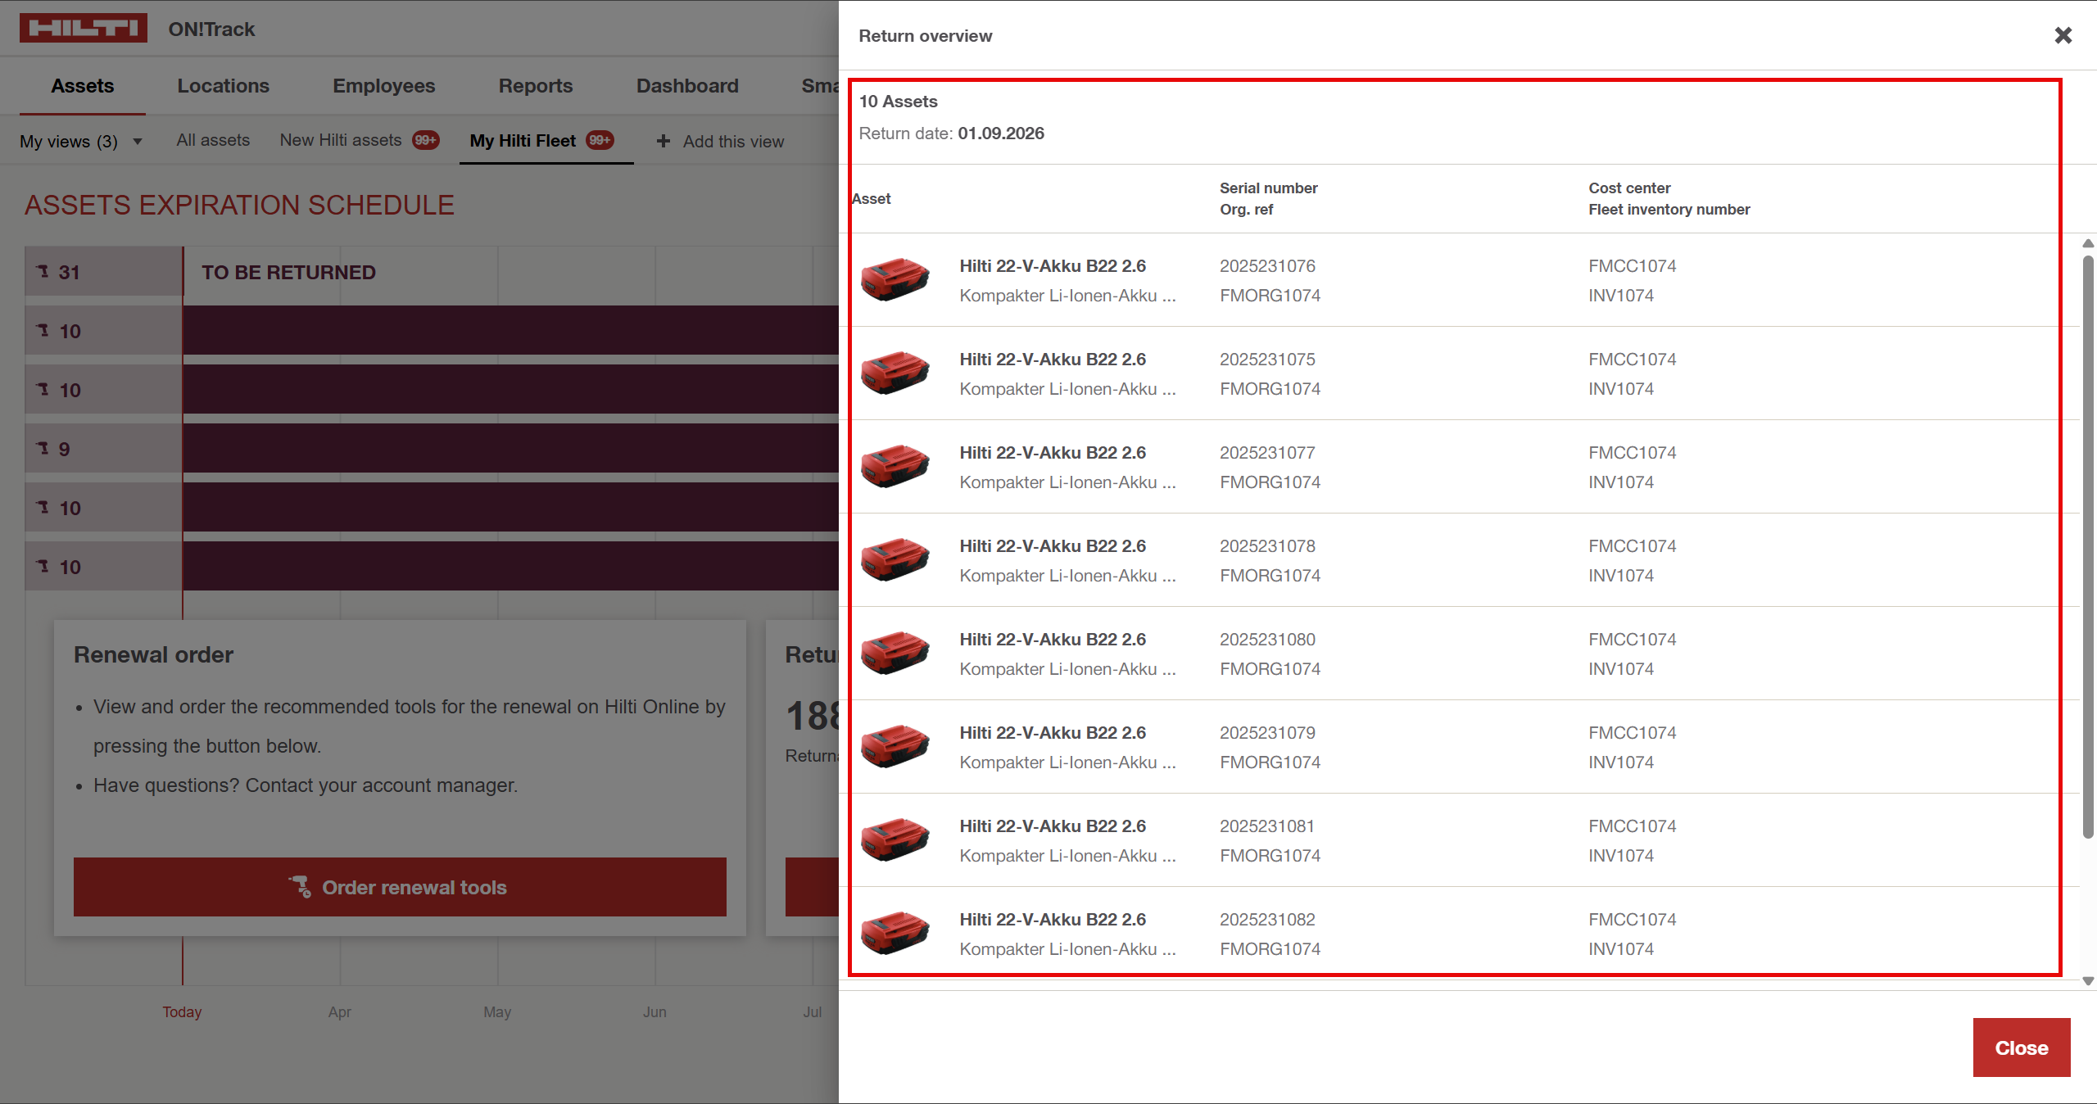
Task: Click the Today marker on timeline
Action: click(182, 1011)
